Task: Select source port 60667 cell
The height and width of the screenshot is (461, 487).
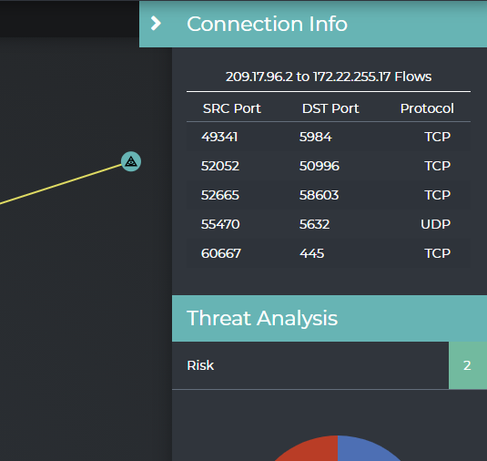Action: (x=221, y=253)
